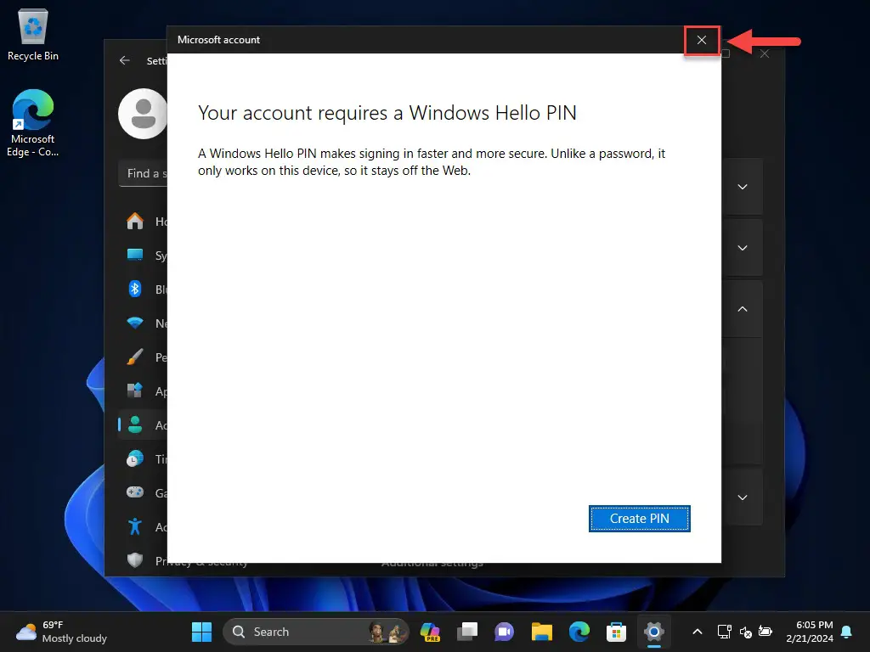Expand the first collapsed Settings section chevron

point(743,187)
